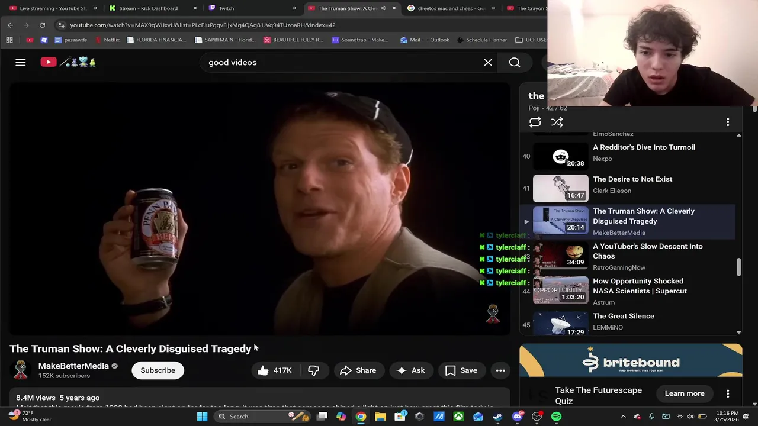Open the weather widget showing 72°F

click(x=31, y=417)
